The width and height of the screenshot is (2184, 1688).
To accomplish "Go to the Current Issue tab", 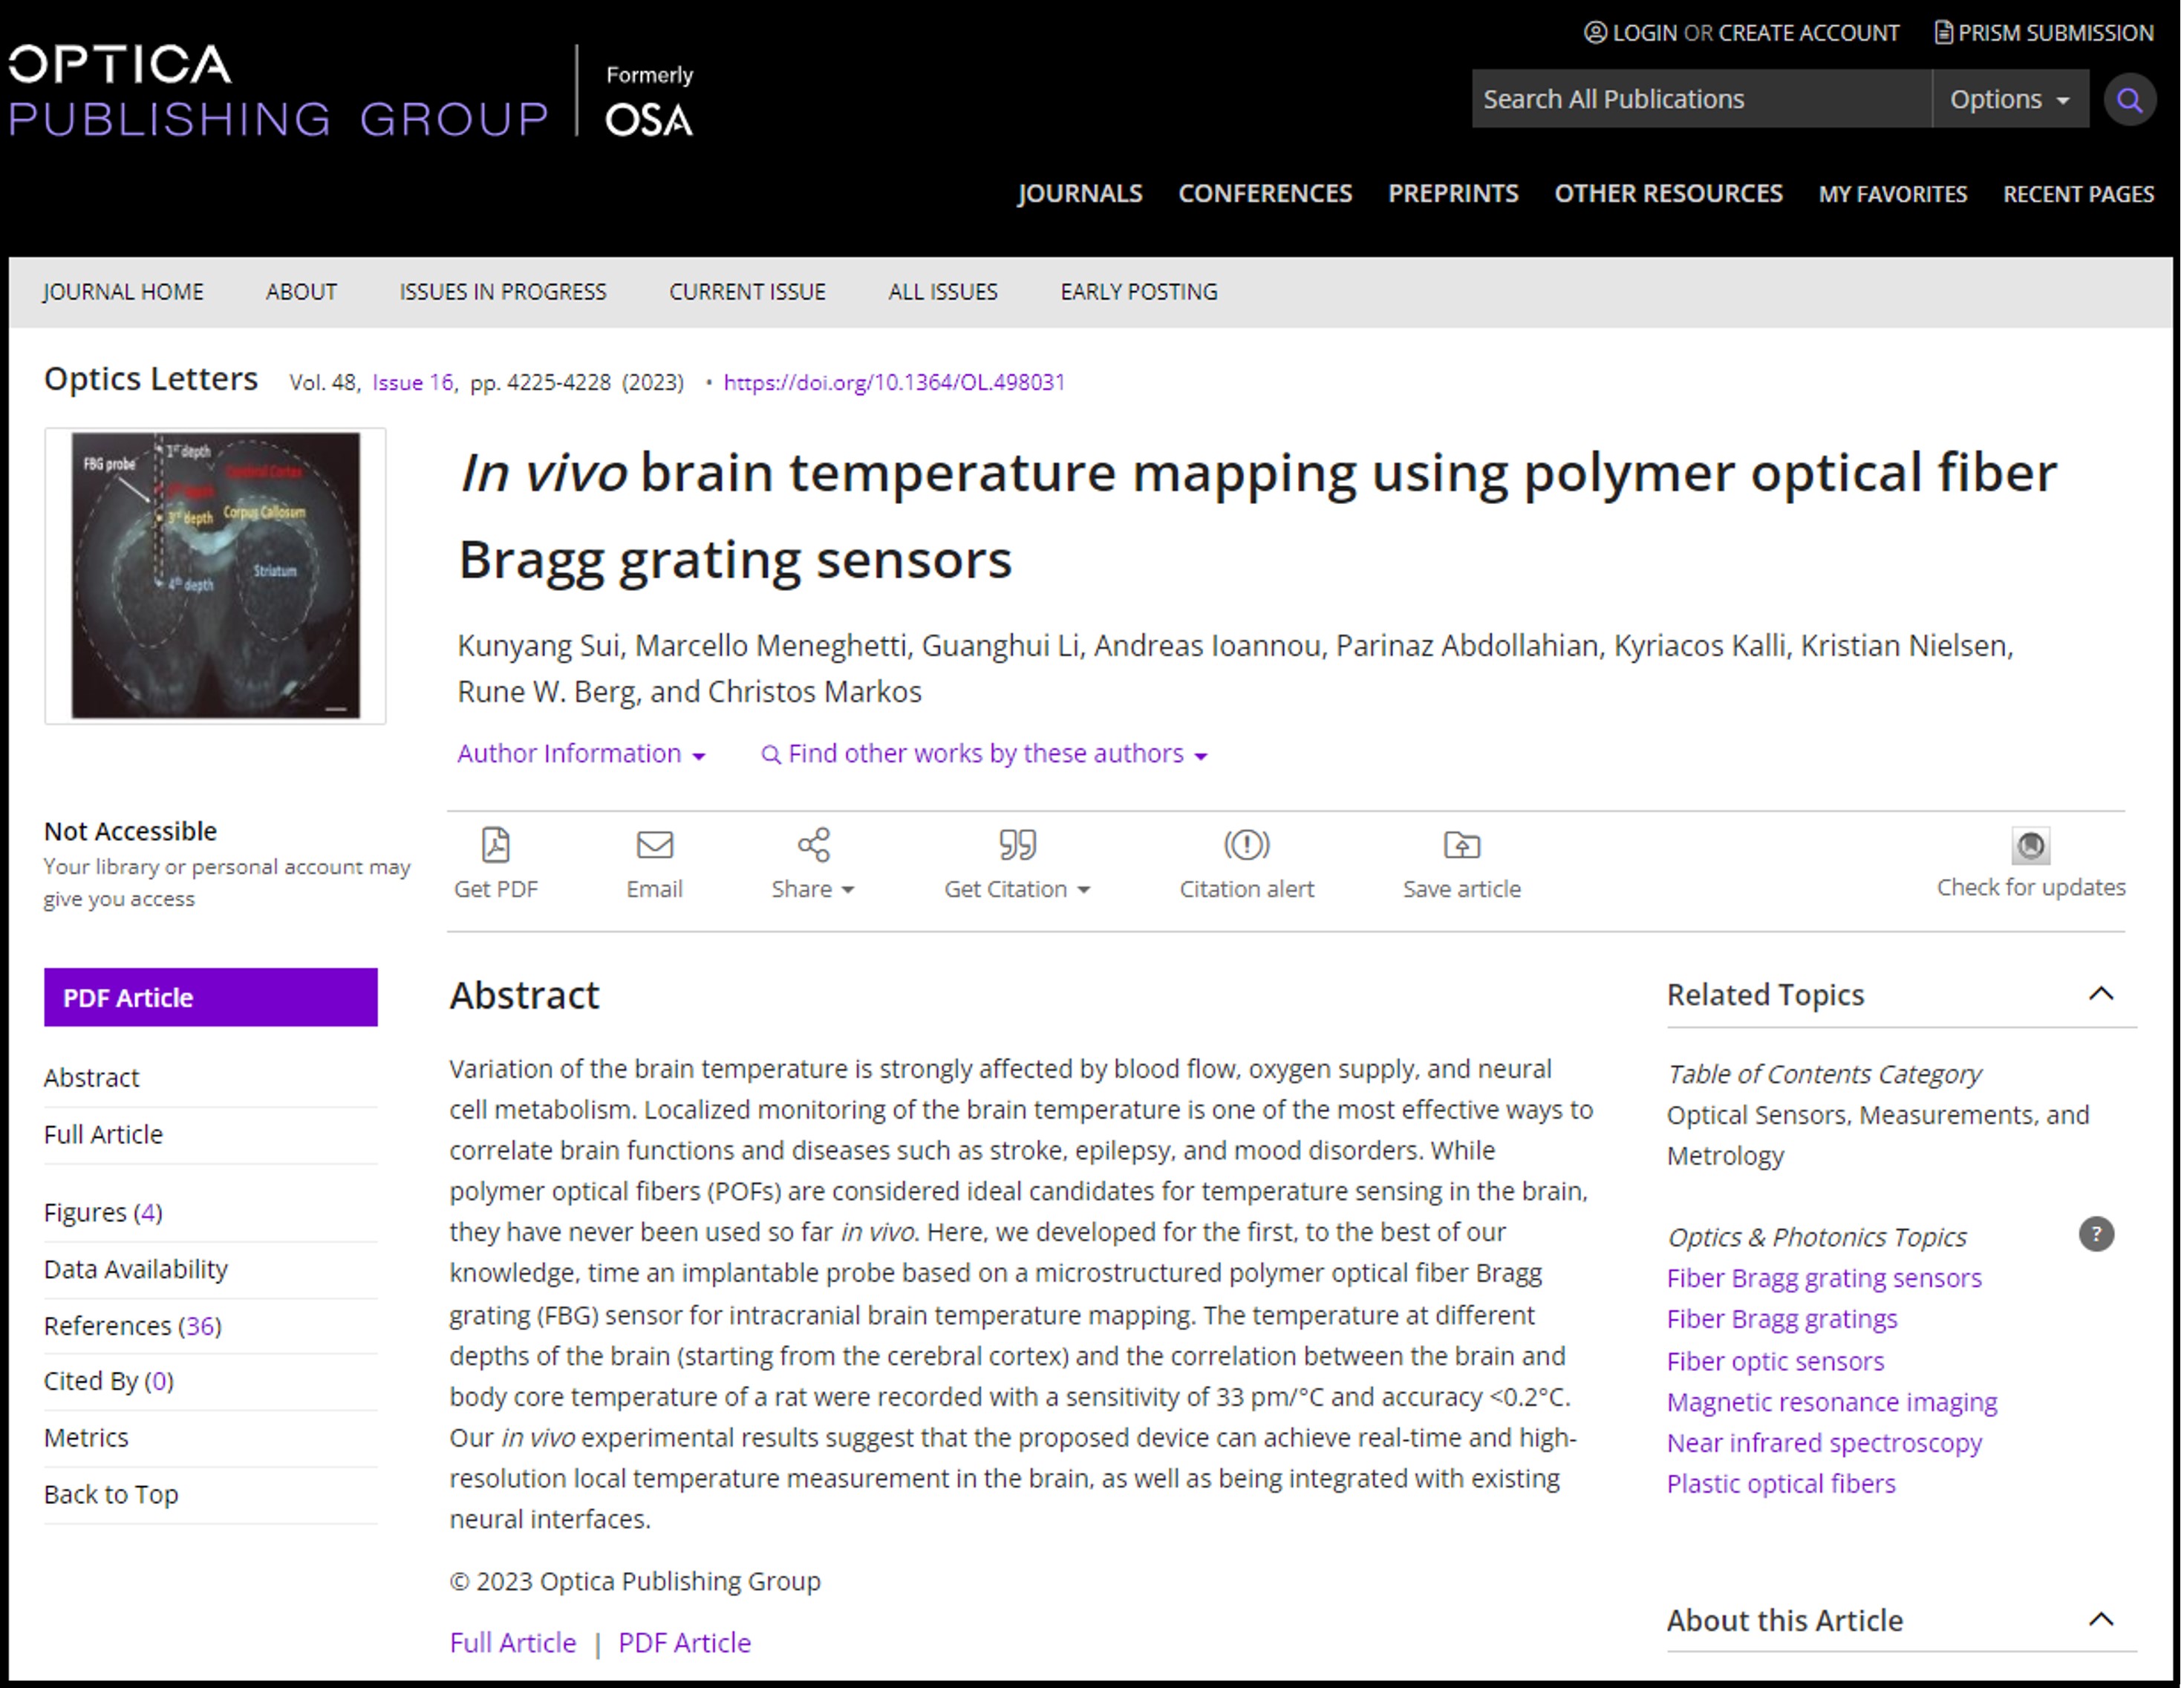I will coord(747,292).
